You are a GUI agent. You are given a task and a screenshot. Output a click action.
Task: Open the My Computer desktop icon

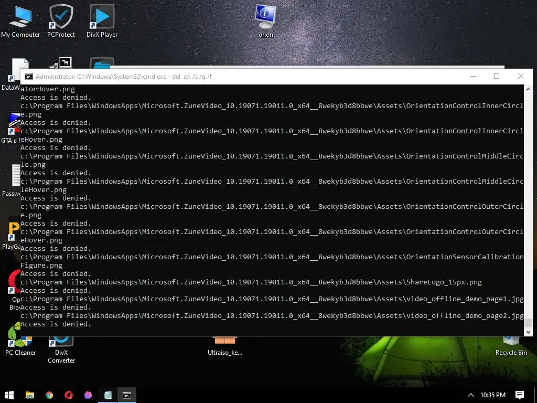click(20, 21)
